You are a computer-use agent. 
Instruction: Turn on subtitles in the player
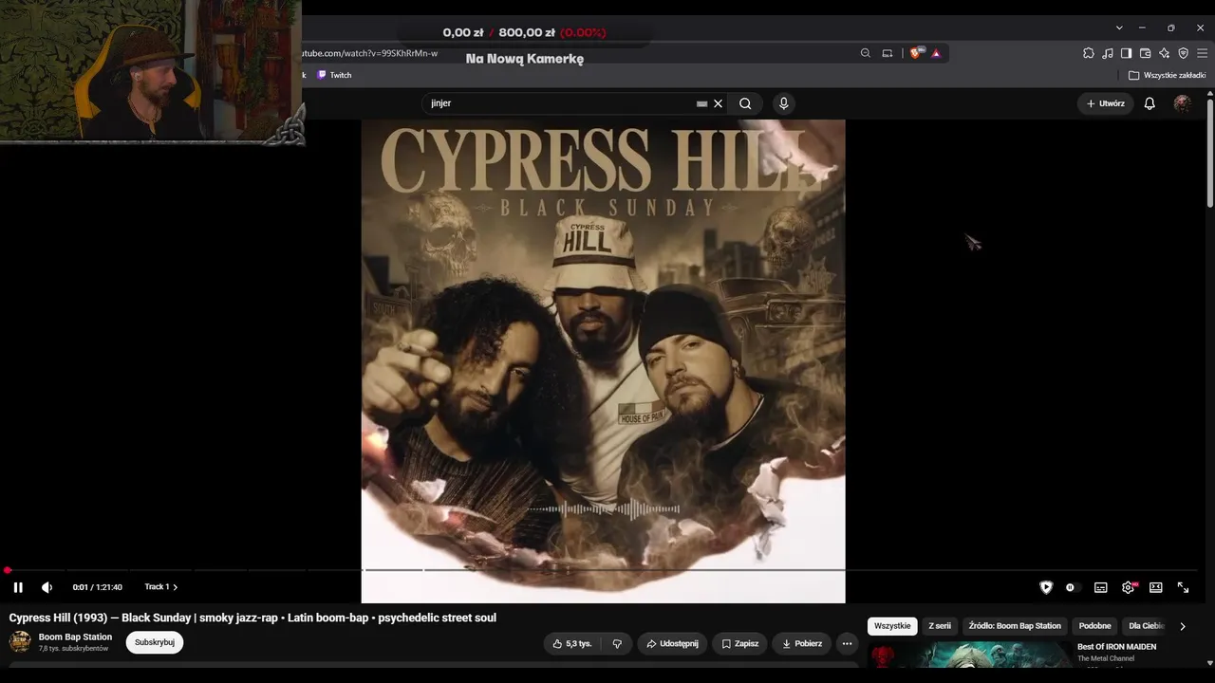pyautogui.click(x=1101, y=587)
